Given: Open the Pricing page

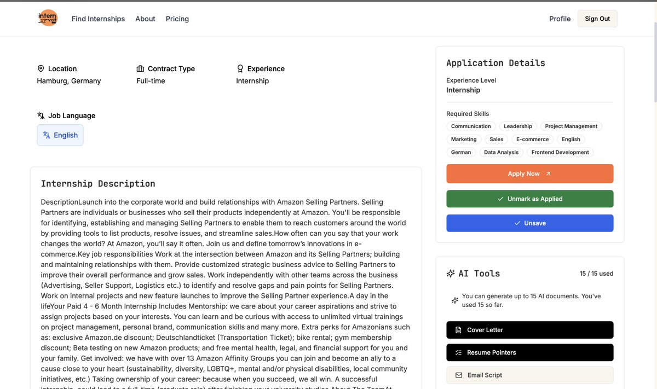Looking at the screenshot, I should [177, 19].
